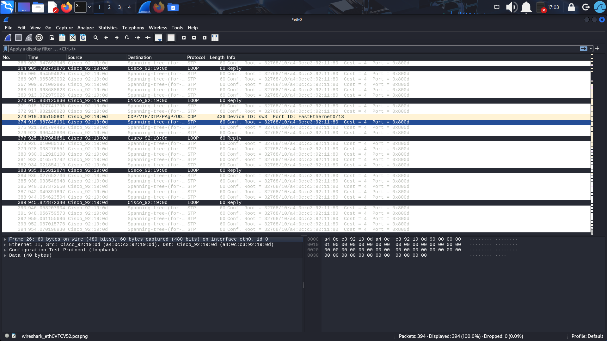The image size is (607, 341).
Task: Open the Statistics menu
Action: [x=107, y=28]
